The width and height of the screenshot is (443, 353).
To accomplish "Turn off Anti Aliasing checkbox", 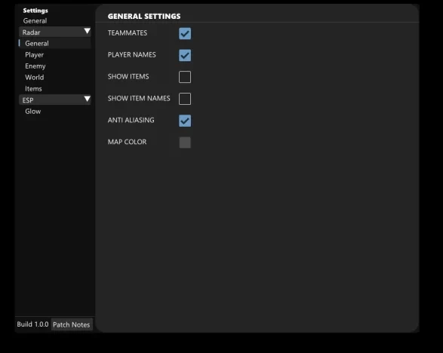I will pyautogui.click(x=185, y=121).
